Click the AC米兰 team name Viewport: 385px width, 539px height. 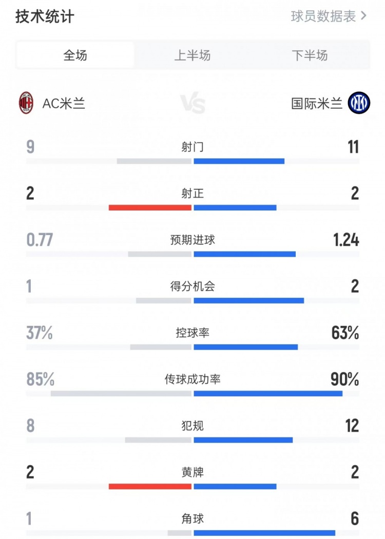[x=64, y=103]
